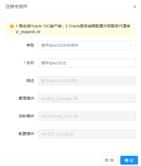Confirm registration with the 确定 button
Image resolution: width=141 pixels, height=166 pixels.
tap(129, 160)
